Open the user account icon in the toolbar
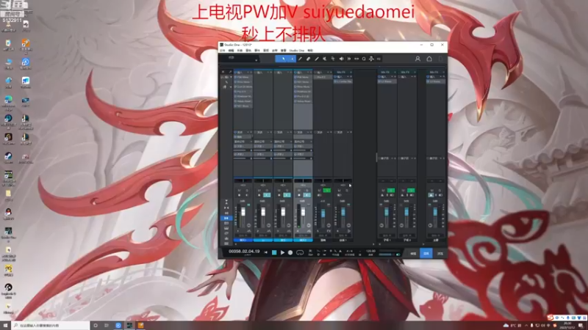 pyautogui.click(x=417, y=59)
